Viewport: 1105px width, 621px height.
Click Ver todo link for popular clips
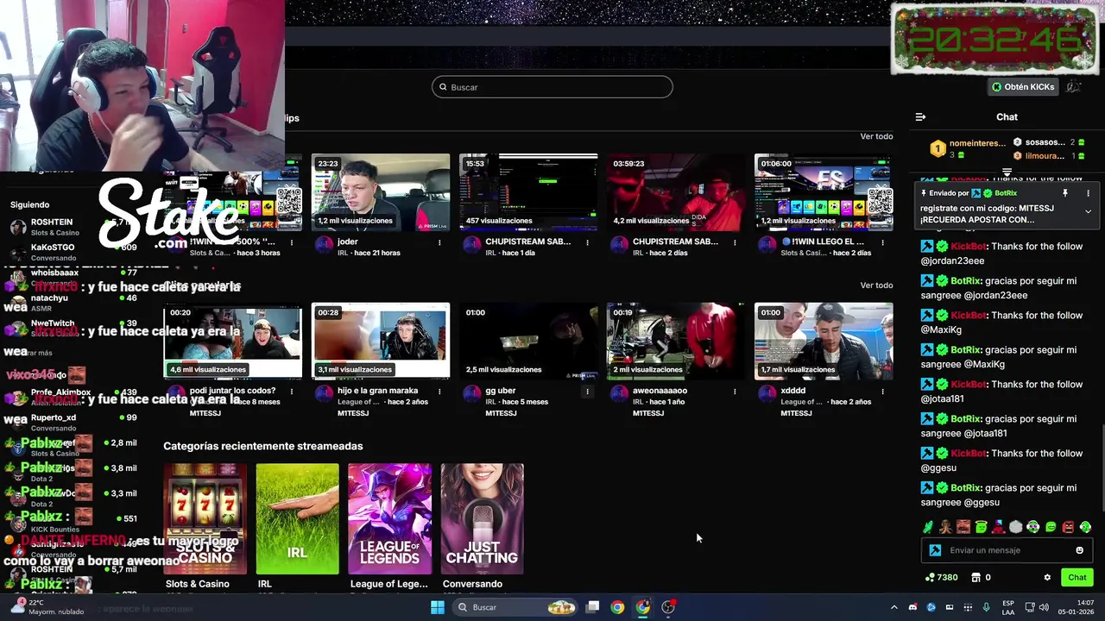(876, 285)
